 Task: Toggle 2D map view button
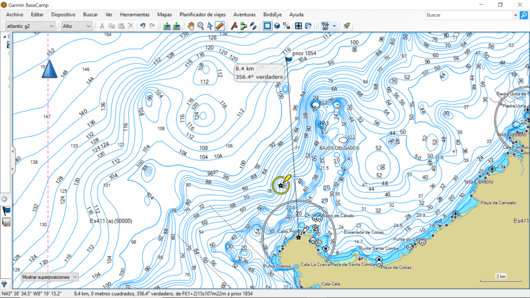[267, 25]
